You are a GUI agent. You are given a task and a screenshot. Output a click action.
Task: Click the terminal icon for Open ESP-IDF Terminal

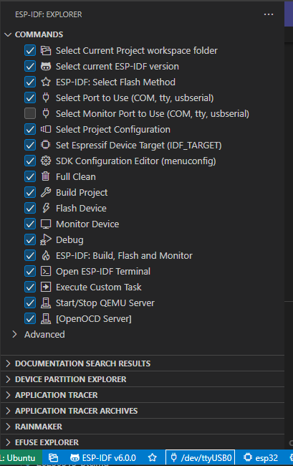click(46, 271)
